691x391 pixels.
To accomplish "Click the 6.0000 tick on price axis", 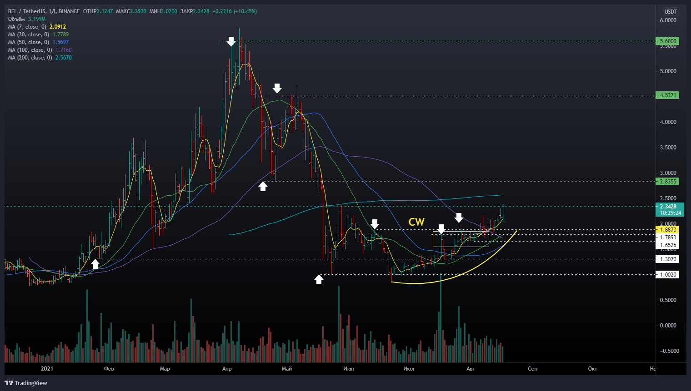I will pos(668,20).
